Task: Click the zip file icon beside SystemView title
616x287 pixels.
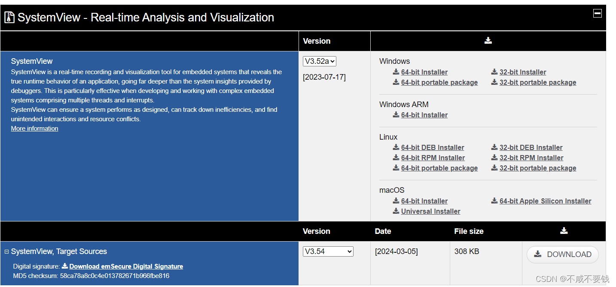Action: tap(9, 18)
